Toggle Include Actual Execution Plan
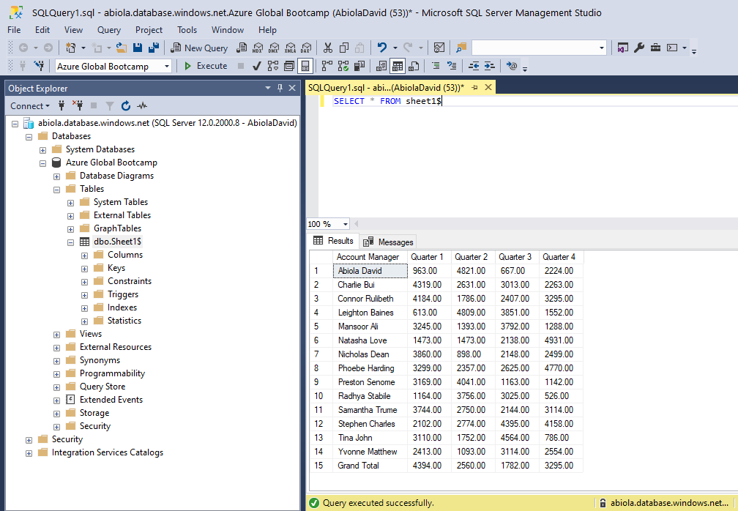The width and height of the screenshot is (738, 511). pyautogui.click(x=327, y=66)
